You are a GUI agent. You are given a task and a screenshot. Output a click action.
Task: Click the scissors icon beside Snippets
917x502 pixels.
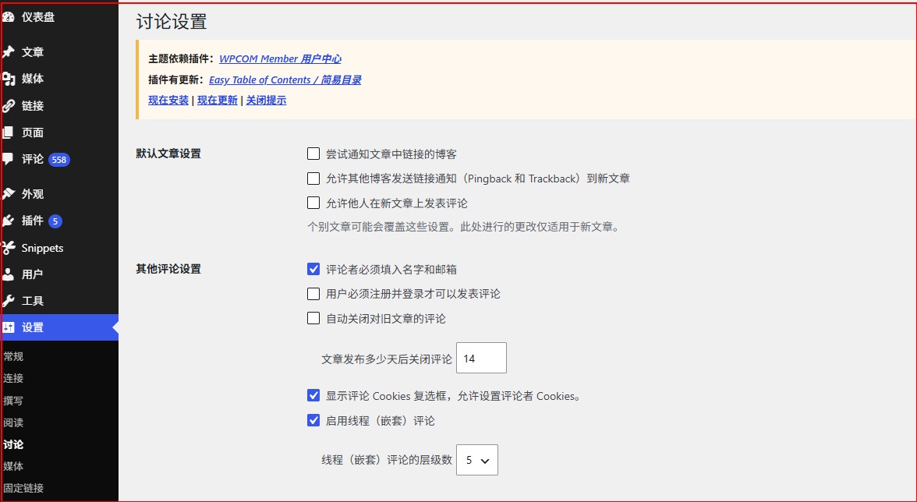8,248
